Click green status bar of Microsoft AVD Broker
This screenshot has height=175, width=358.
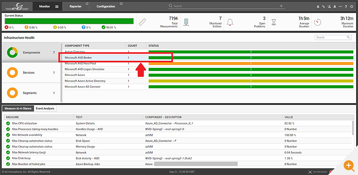tap(251, 58)
